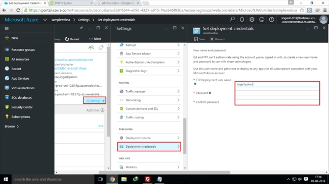This screenshot has height=184, width=329.
Task: Open Resource groups in sidebar
Action: (23, 49)
